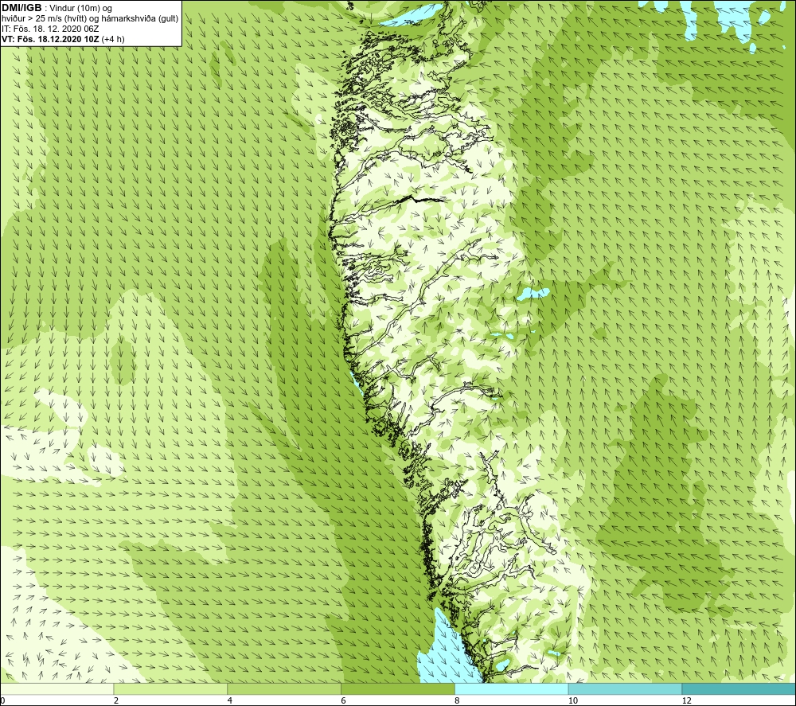This screenshot has width=796, height=706.
Task: Click the '10' legend scale value
Action: pos(572,701)
